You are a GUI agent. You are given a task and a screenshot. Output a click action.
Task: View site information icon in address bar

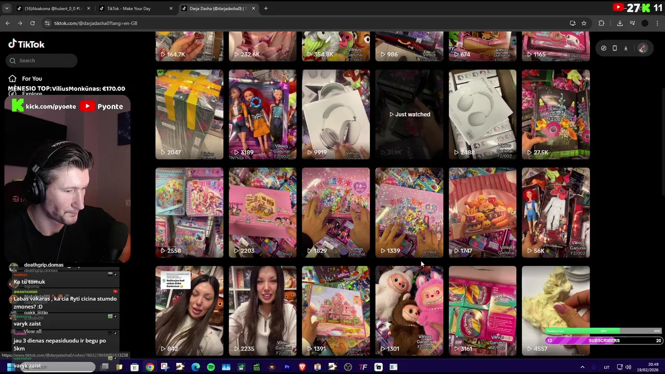tap(47, 23)
